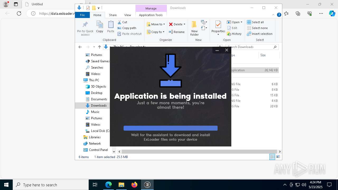
Task: Switch to the View ribbon tab
Action: pyautogui.click(x=128, y=15)
